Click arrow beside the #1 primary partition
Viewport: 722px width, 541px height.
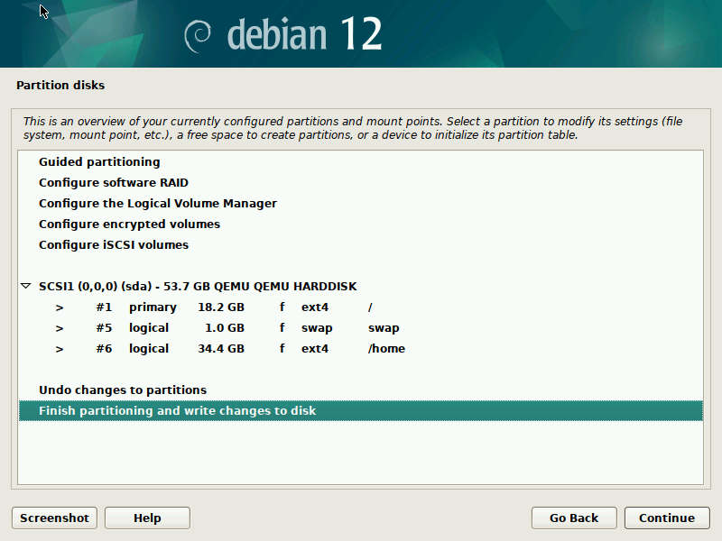pyautogui.click(x=60, y=307)
